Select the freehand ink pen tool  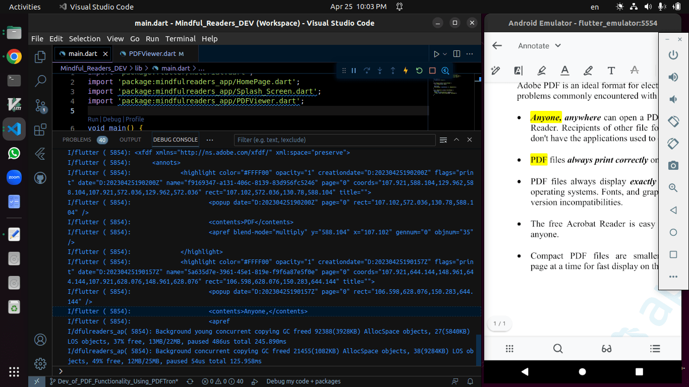[x=588, y=71]
